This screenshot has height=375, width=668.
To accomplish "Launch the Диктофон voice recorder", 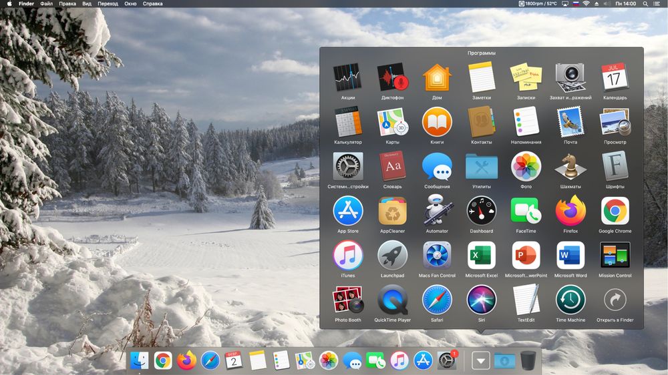I will click(x=392, y=77).
